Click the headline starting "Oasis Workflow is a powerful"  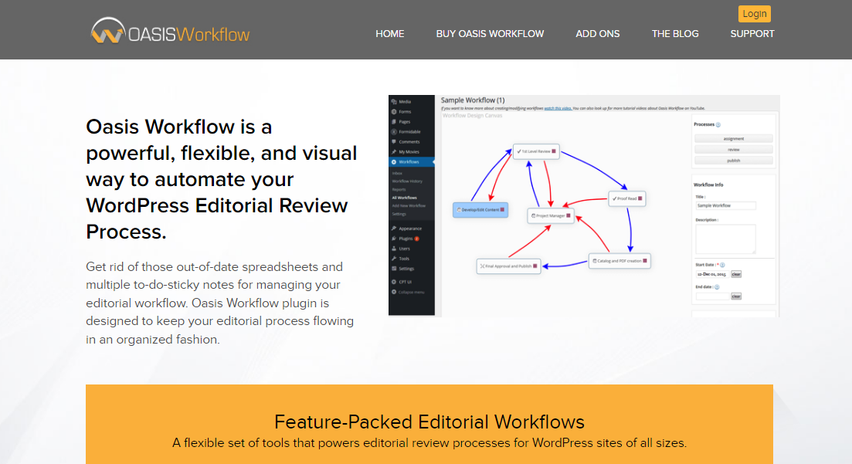pyautogui.click(x=222, y=179)
